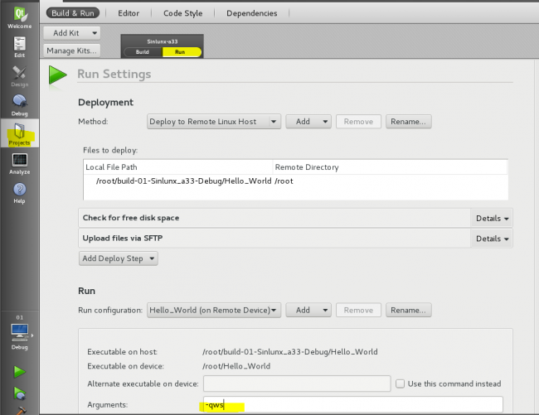This screenshot has height=415, width=539.
Task: Select the Projects mode icon
Action: tap(19, 135)
